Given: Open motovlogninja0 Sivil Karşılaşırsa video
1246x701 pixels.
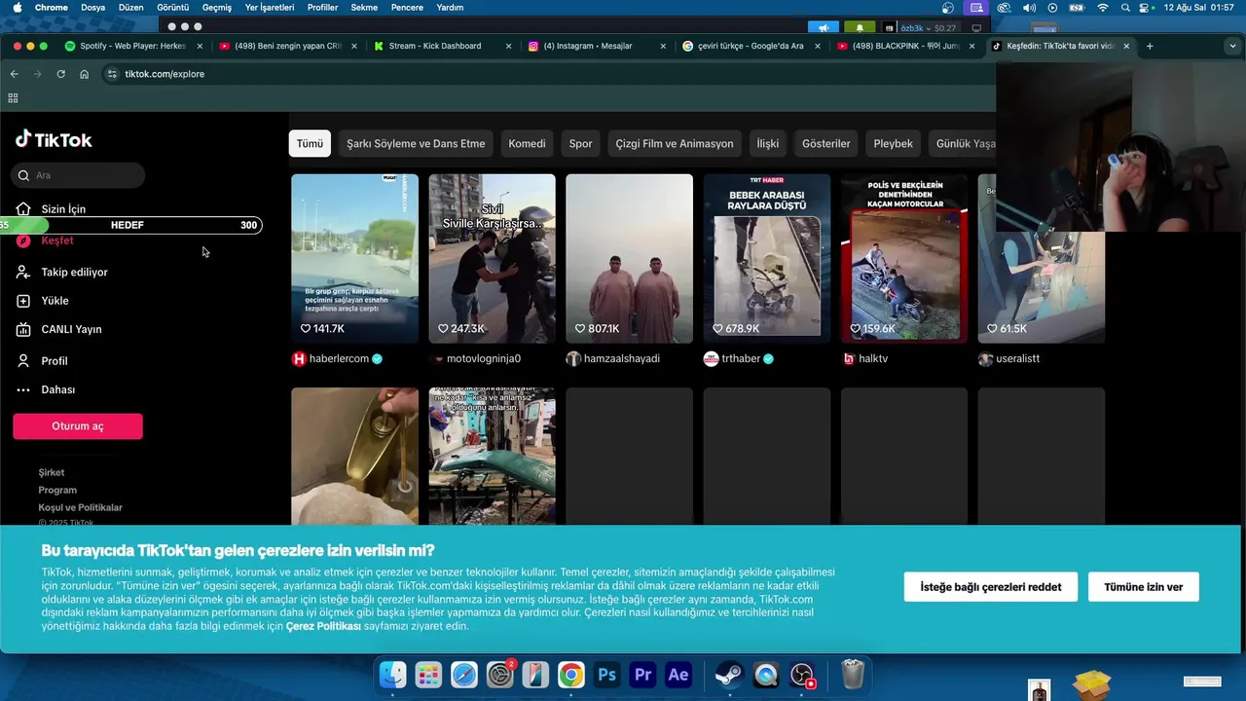Looking at the screenshot, I should 492,259.
